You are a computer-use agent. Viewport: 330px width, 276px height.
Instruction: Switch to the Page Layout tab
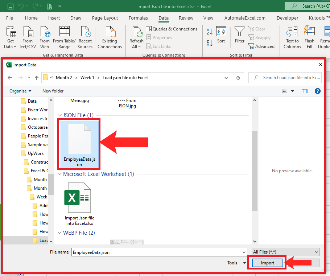[105, 18]
